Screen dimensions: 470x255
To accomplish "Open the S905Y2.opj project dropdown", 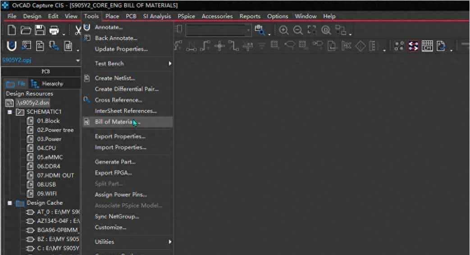I will [78, 60].
